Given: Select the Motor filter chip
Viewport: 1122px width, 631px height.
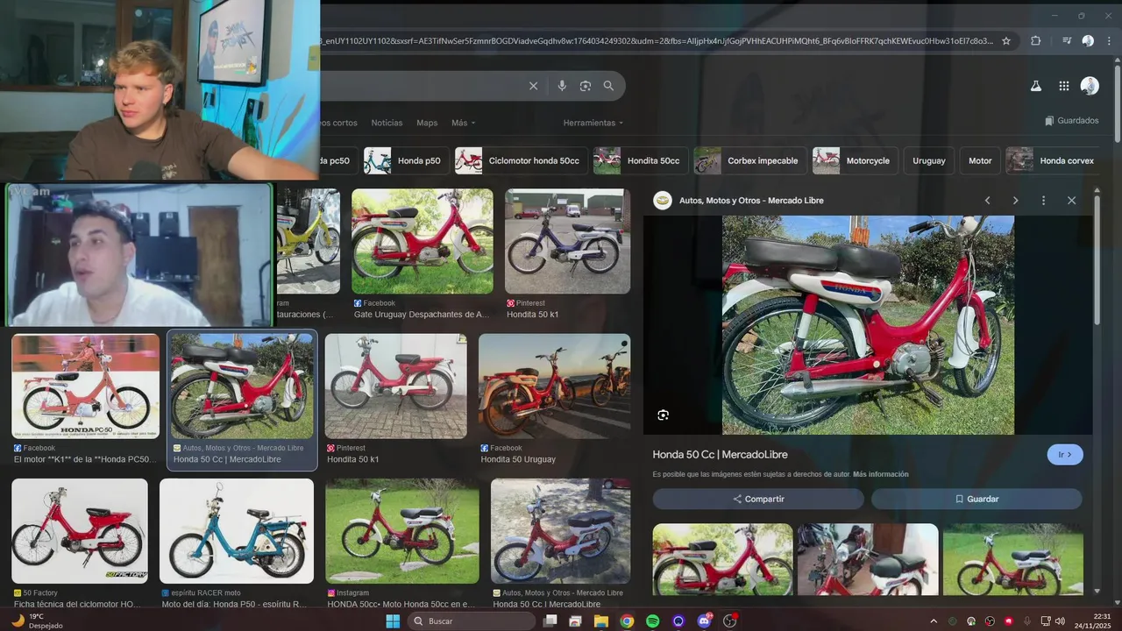Looking at the screenshot, I should pos(980,161).
